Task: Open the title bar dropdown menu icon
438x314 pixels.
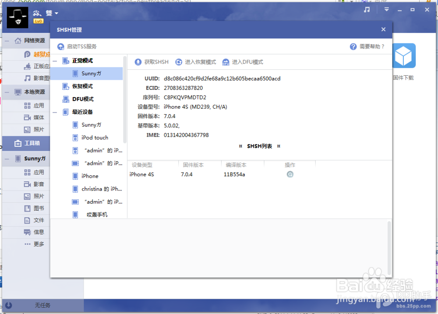Action: click(387, 10)
